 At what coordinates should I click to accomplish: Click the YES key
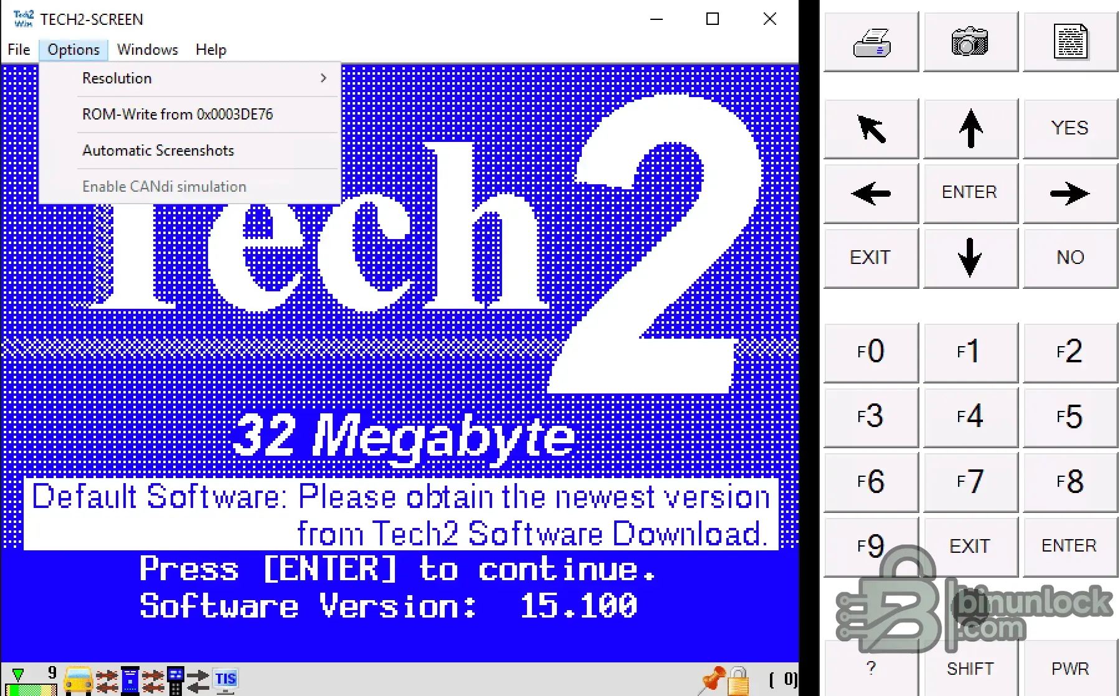pyautogui.click(x=1070, y=129)
